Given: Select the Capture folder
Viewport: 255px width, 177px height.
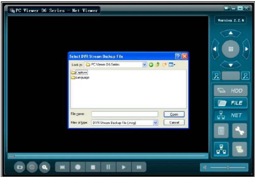Looking at the screenshot, I should (79, 73).
